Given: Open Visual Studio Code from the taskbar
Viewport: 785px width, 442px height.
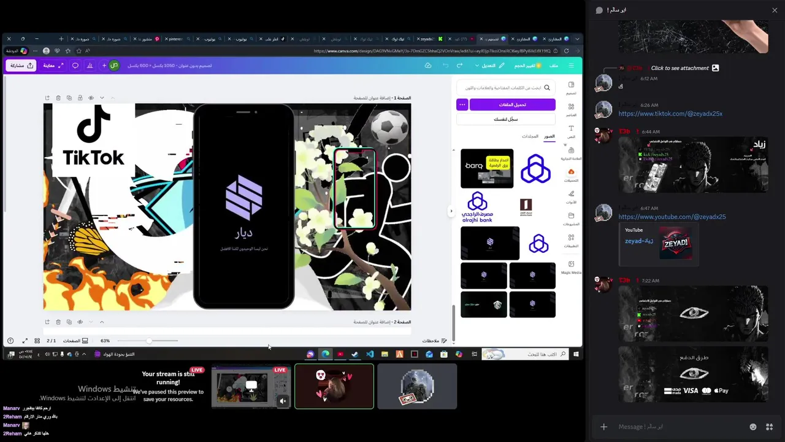Looking at the screenshot, I should tap(370, 354).
